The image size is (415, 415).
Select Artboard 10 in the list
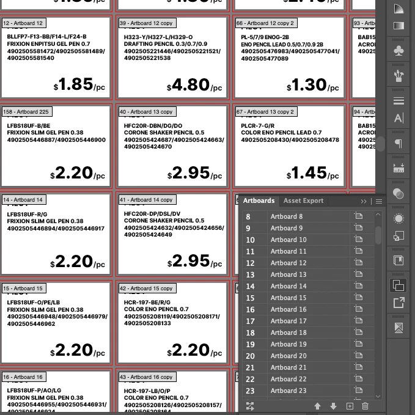[308, 240]
